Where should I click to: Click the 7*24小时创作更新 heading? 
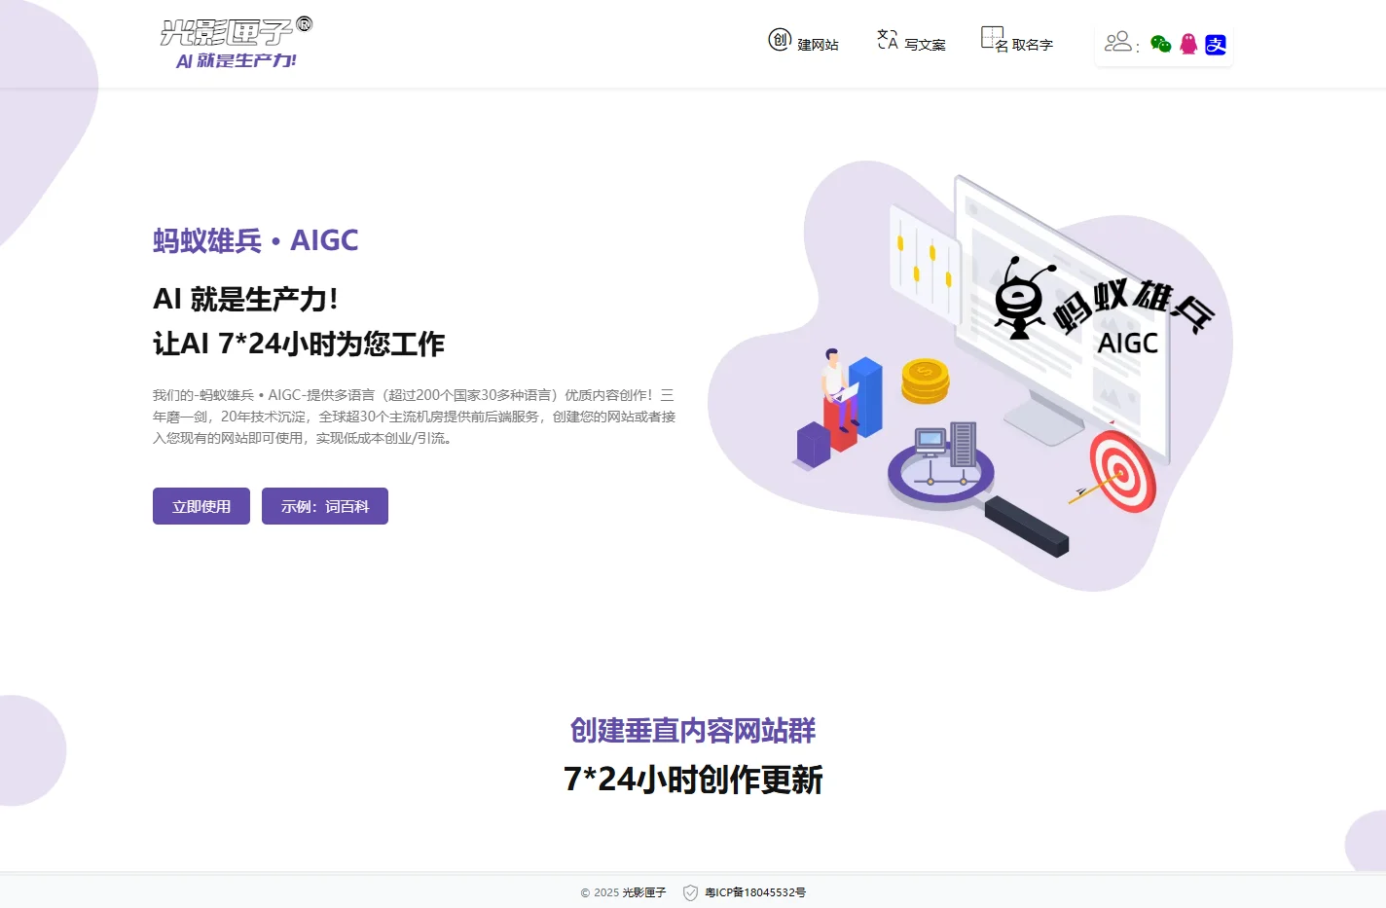point(693,780)
